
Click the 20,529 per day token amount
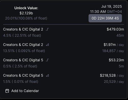point(114,82)
